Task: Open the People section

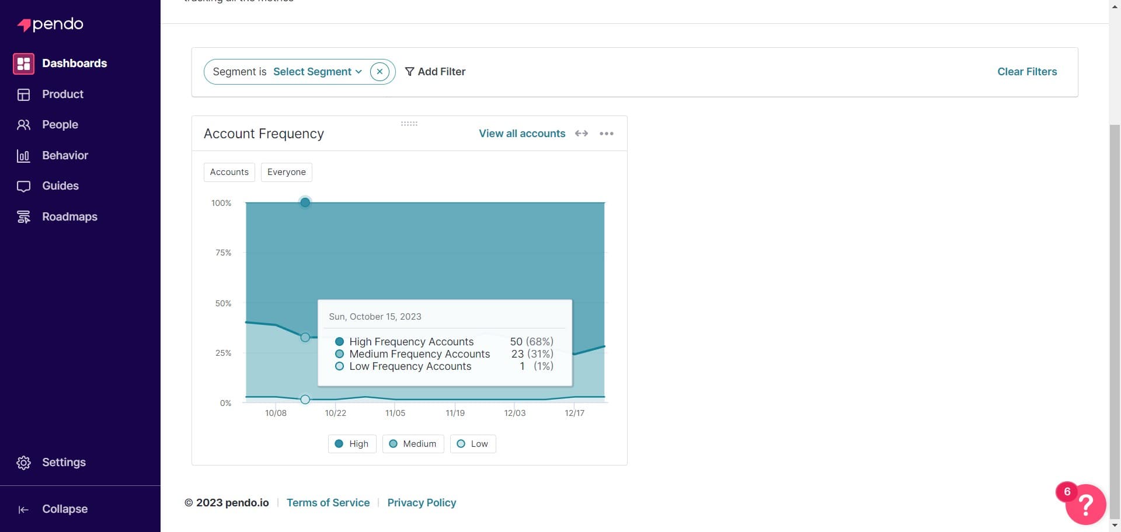Action: coord(60,124)
